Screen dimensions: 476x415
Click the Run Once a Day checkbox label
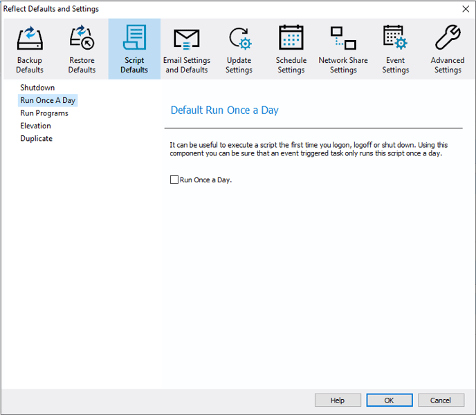pos(205,180)
